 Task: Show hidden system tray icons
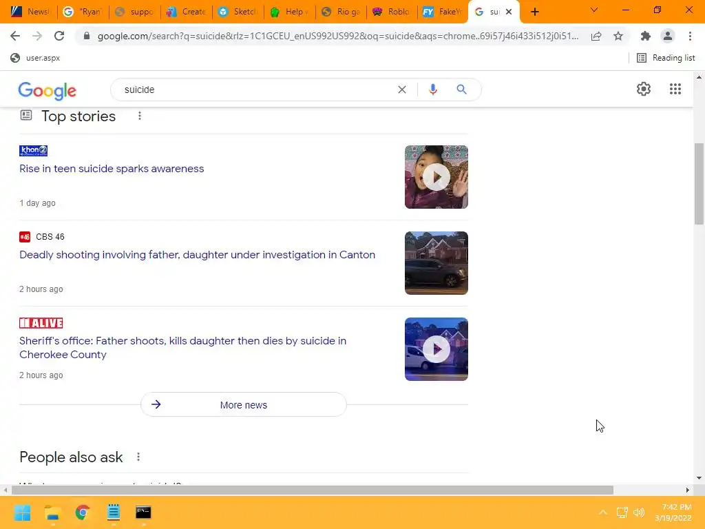[603, 512]
